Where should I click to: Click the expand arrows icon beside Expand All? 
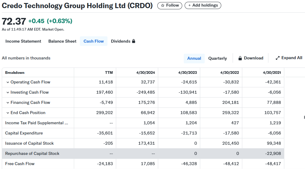click(x=278, y=58)
